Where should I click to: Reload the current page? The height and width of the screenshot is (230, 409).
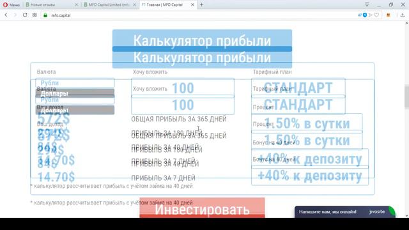pyautogui.click(x=25, y=15)
